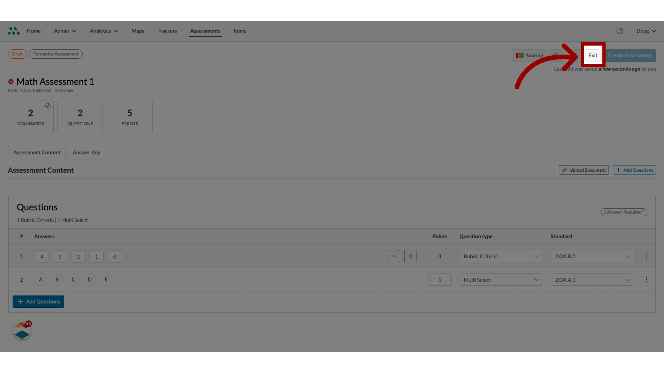664x373 pixels.
Task: Click the minus button to decrease points for question 1
Action: coord(394,256)
